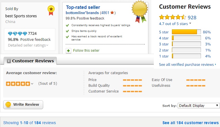The width and height of the screenshot is (220, 127).
Task: Click the 4.7 gold star rating
Action: tap(172, 17)
